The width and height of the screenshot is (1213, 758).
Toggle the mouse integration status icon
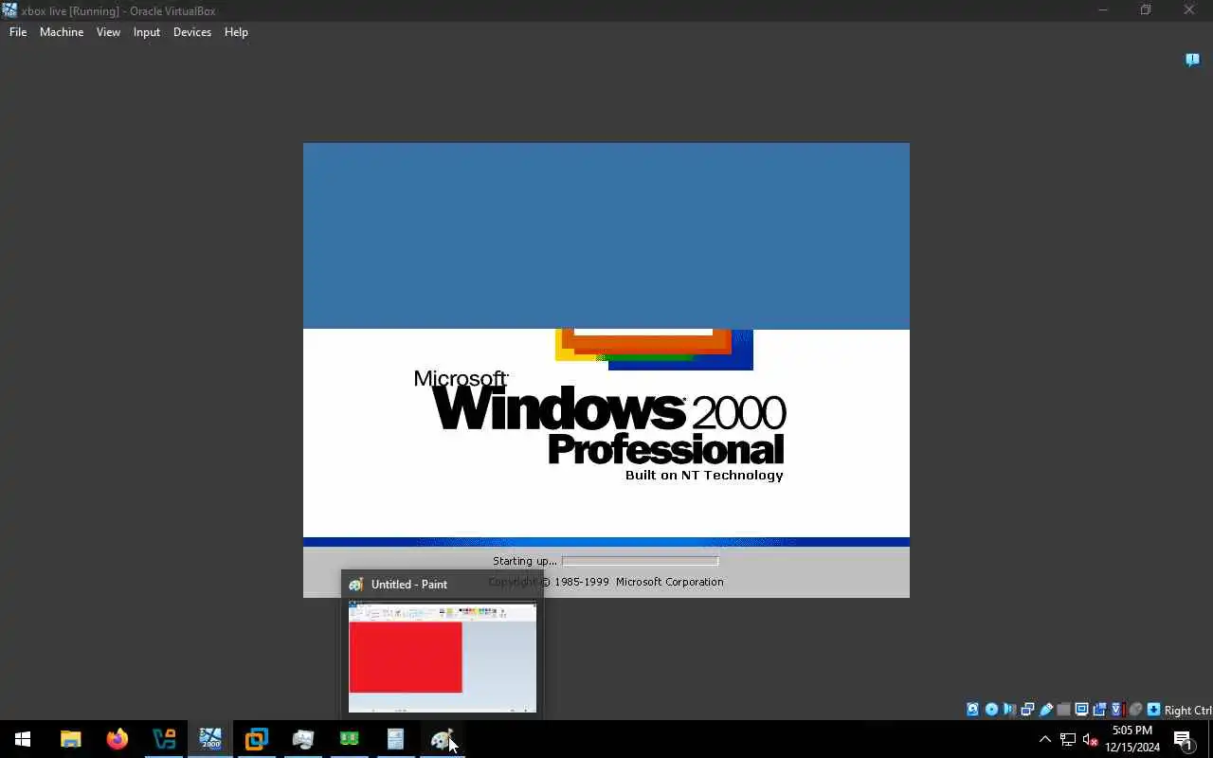[x=1135, y=710]
